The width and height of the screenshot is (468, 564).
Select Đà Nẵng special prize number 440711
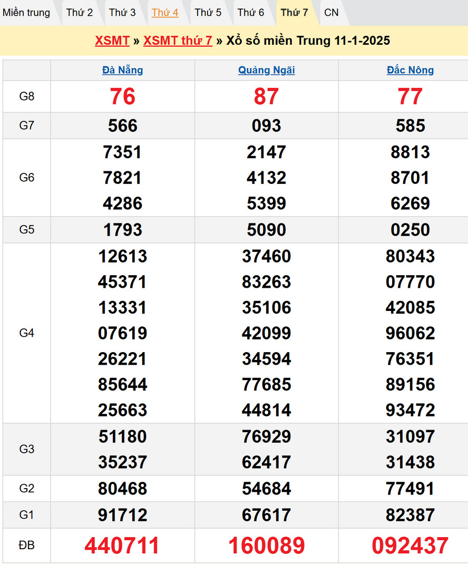[x=122, y=546]
